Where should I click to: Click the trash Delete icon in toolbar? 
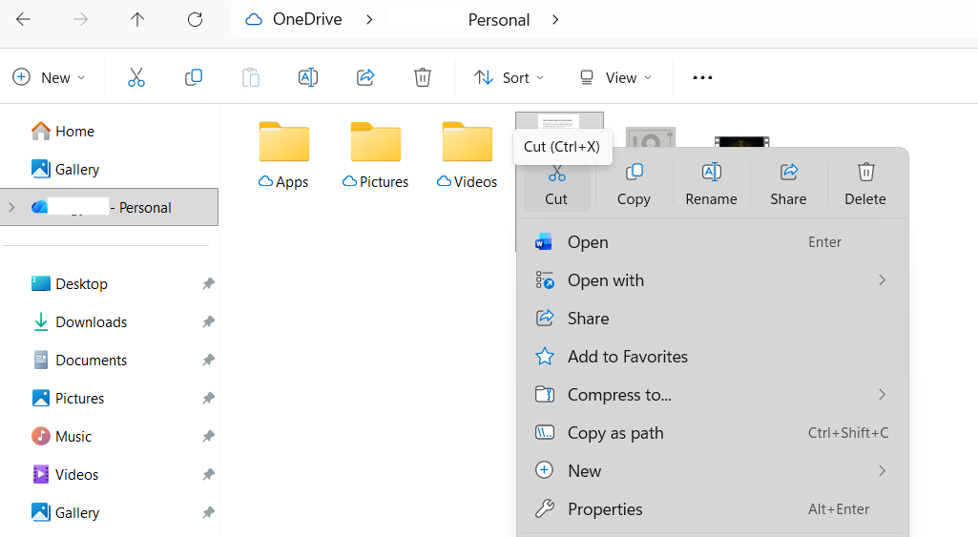(423, 77)
